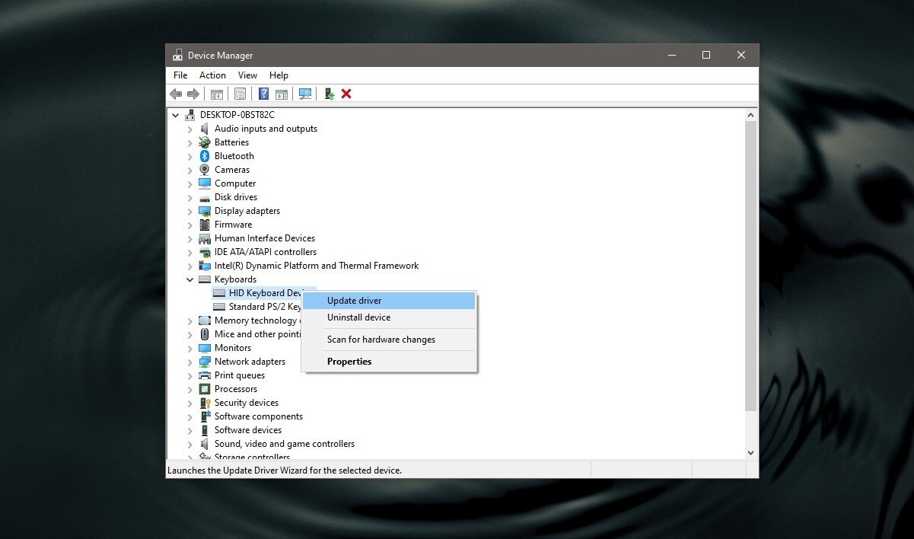Expand the Network adapters category
The width and height of the screenshot is (914, 539).
[x=189, y=361]
